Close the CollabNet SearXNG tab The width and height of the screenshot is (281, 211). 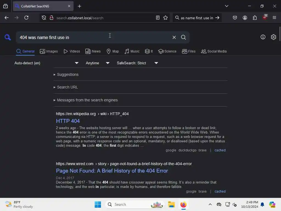(69, 6)
